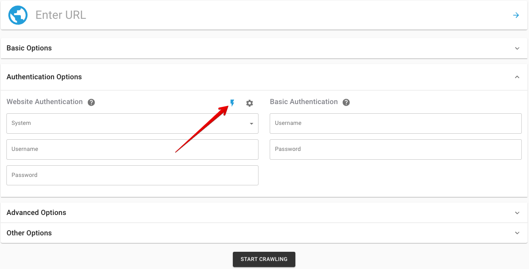Click the Basic Options section title
Screen dimensions: 529x269
click(x=29, y=48)
